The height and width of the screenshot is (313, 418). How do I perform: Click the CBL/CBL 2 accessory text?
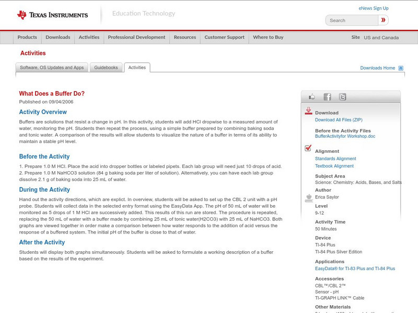coord(330,285)
